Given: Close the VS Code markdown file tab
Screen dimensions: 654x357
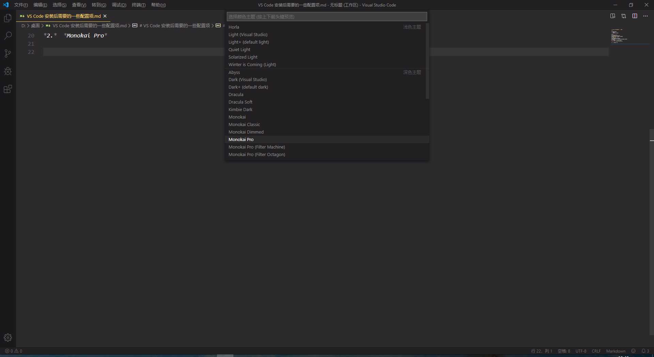Looking at the screenshot, I should pos(105,16).
